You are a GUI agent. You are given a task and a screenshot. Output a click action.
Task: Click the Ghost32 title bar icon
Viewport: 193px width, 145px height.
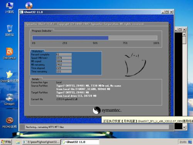point(21,12)
